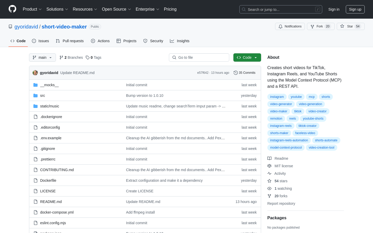Expand the Solutions header menu
The width and height of the screenshot is (373, 233).
point(57,9)
